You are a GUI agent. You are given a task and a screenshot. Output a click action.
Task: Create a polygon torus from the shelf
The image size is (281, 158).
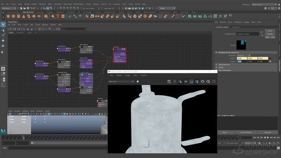click(29, 16)
